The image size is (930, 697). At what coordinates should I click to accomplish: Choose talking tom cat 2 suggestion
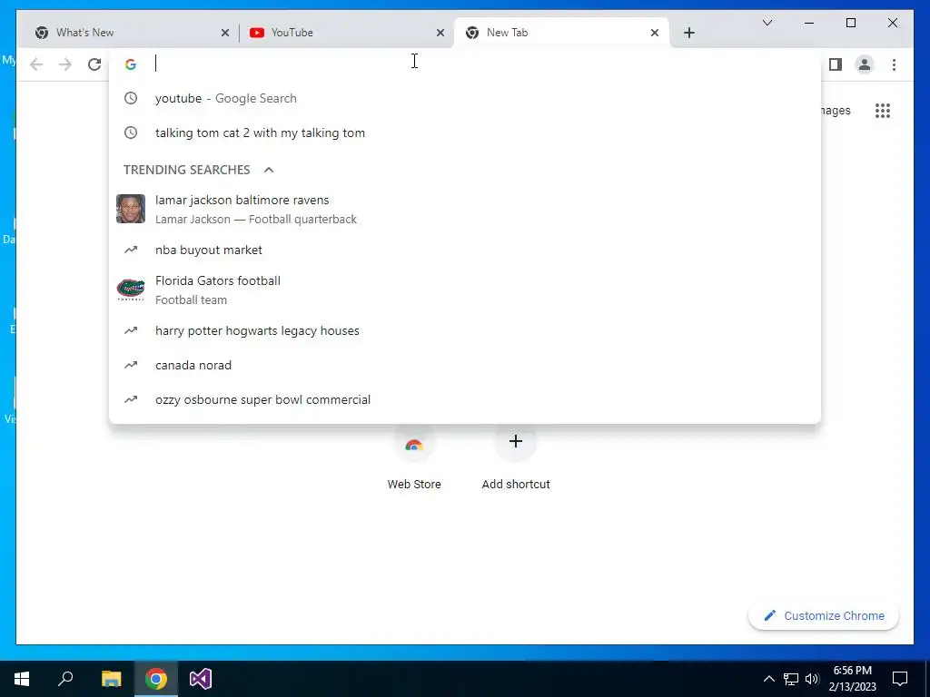465,133
